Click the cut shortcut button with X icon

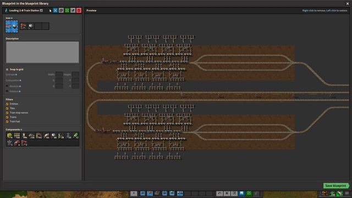point(227,193)
